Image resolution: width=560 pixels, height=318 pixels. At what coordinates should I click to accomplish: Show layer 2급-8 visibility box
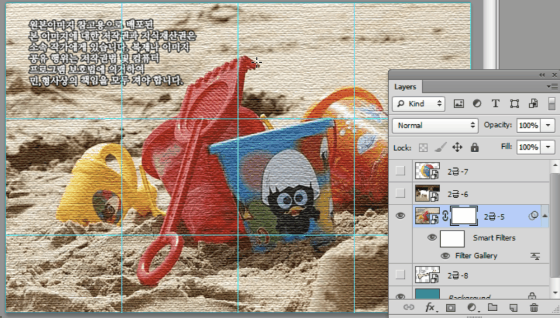click(400, 274)
